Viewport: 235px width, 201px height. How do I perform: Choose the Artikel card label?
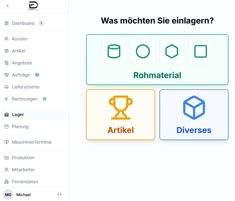(x=121, y=130)
